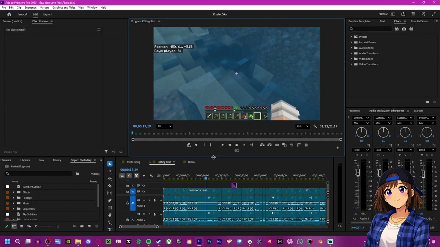Select the Razor tool
440x247 pixels.
click(x=110, y=186)
